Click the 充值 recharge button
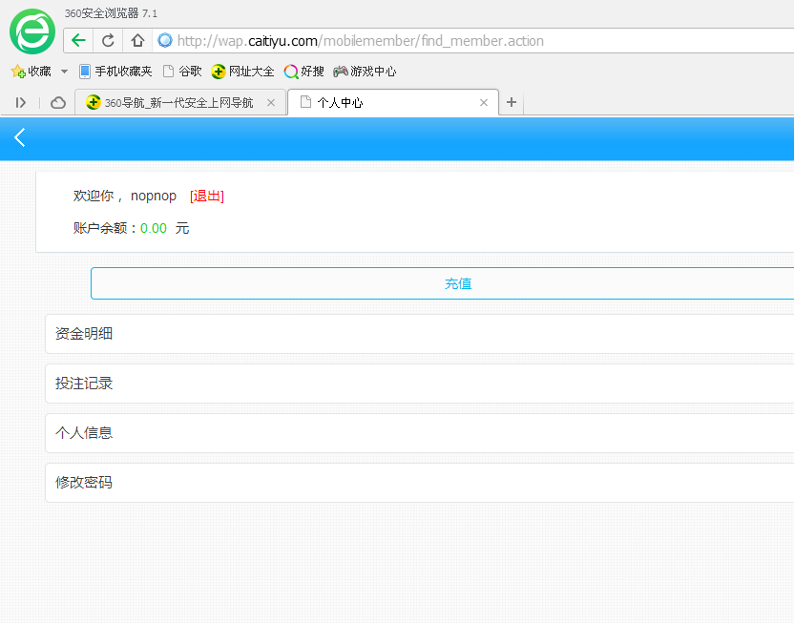This screenshot has width=794, height=623. [443, 283]
